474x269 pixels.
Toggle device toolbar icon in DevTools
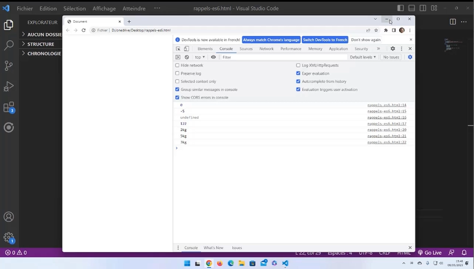pos(186,48)
